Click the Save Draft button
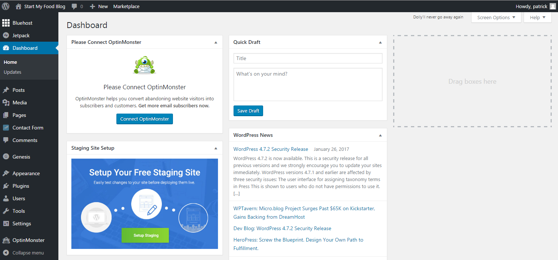This screenshot has height=260, width=558. coord(248,111)
